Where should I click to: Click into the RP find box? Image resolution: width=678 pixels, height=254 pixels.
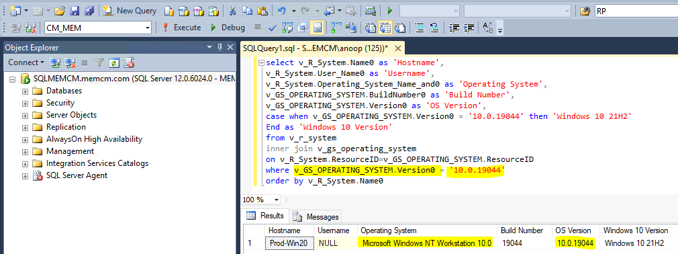636,11
